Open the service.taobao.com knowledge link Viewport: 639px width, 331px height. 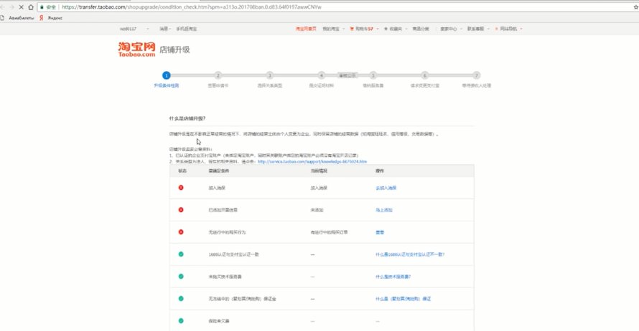(312, 161)
